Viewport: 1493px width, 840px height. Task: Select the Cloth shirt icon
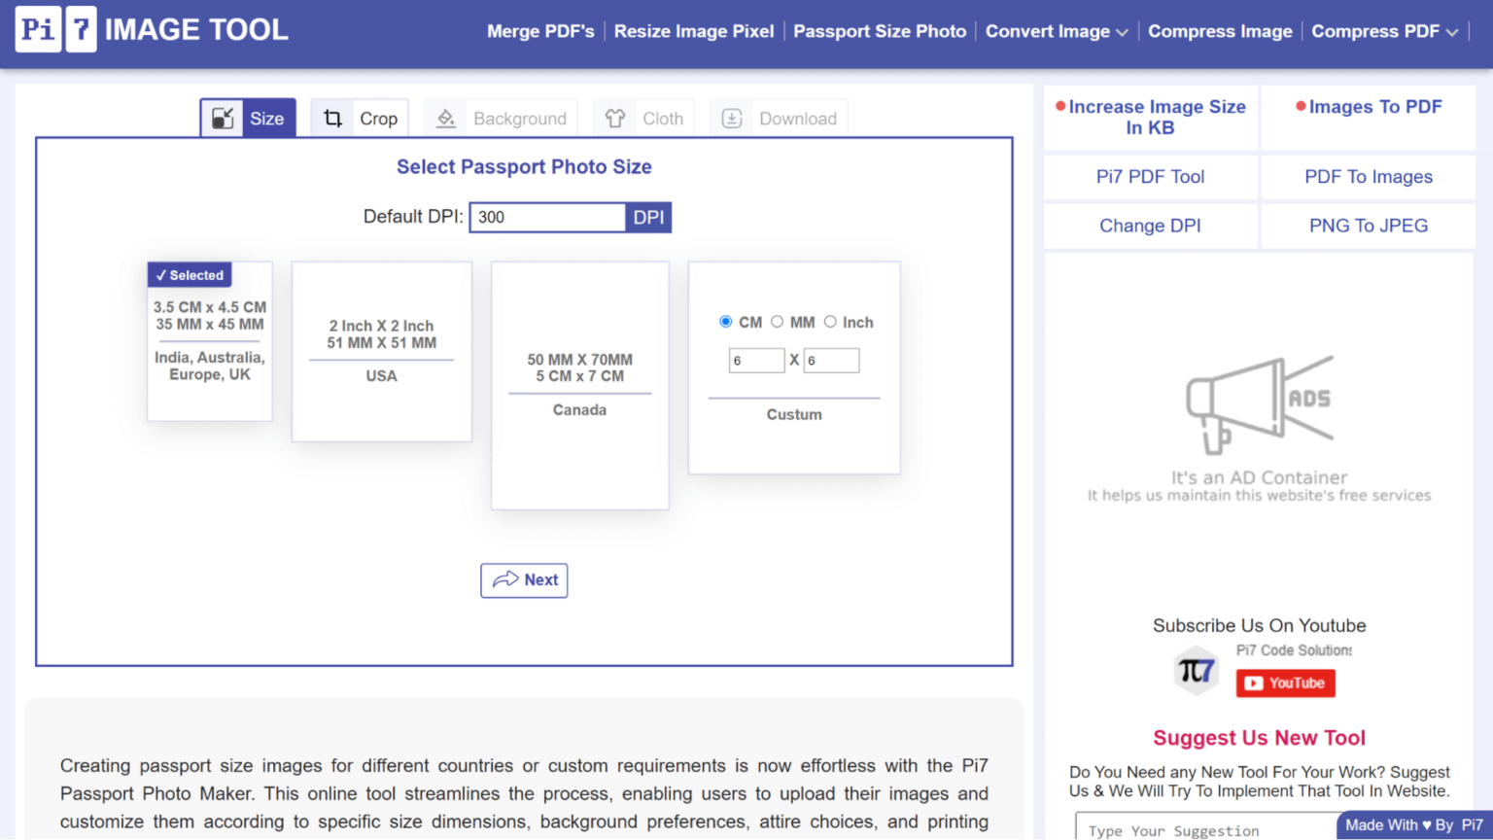tap(613, 118)
